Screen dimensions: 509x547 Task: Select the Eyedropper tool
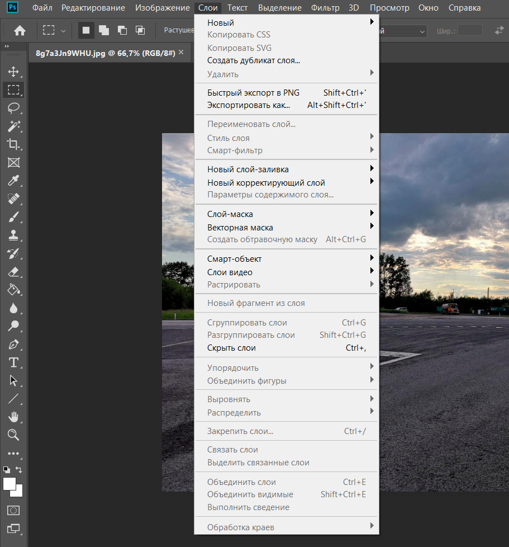(x=13, y=181)
